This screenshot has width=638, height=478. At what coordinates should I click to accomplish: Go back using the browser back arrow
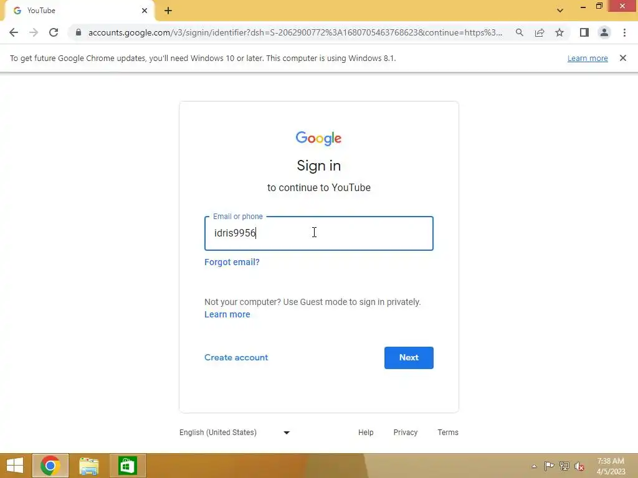click(x=14, y=32)
